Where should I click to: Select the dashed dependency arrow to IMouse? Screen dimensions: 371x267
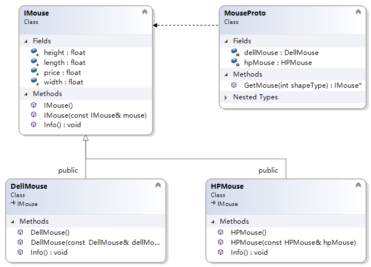pyautogui.click(x=186, y=25)
